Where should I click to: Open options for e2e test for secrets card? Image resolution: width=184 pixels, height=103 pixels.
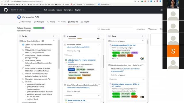(x=99, y=44)
